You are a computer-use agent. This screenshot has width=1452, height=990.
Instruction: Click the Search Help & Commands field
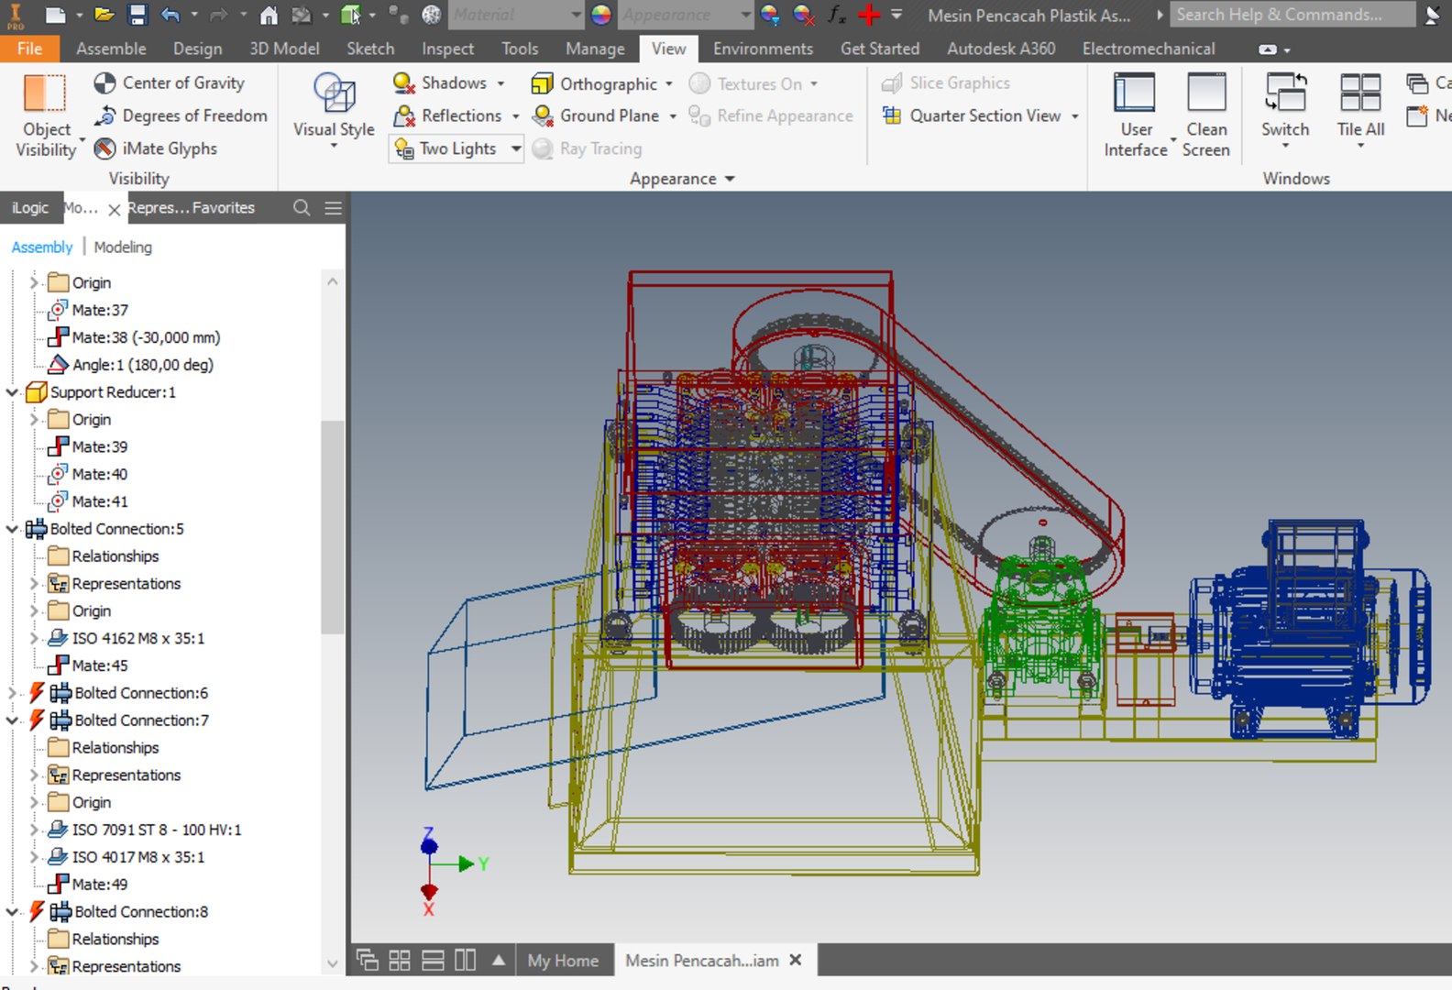pyautogui.click(x=1292, y=15)
